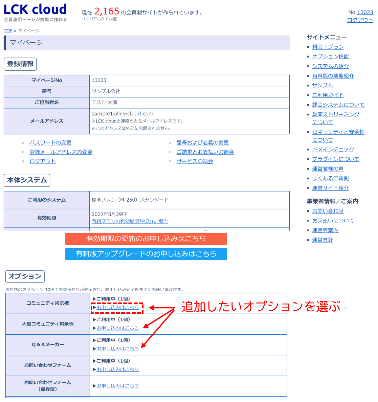
Task: Click the 有料版アップグレードのお申し込みはこちら button
Action: coord(146,254)
